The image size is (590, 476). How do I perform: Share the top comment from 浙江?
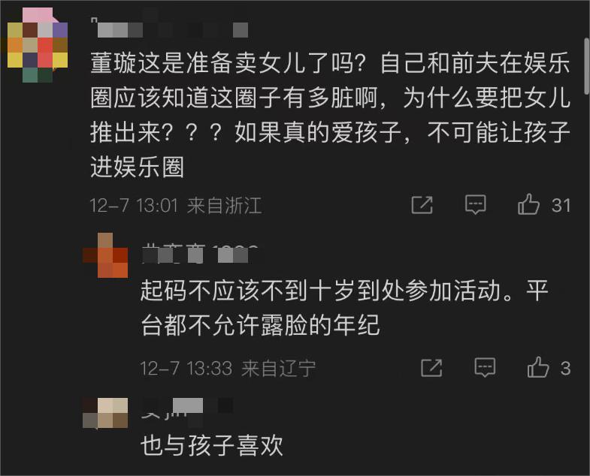422,205
